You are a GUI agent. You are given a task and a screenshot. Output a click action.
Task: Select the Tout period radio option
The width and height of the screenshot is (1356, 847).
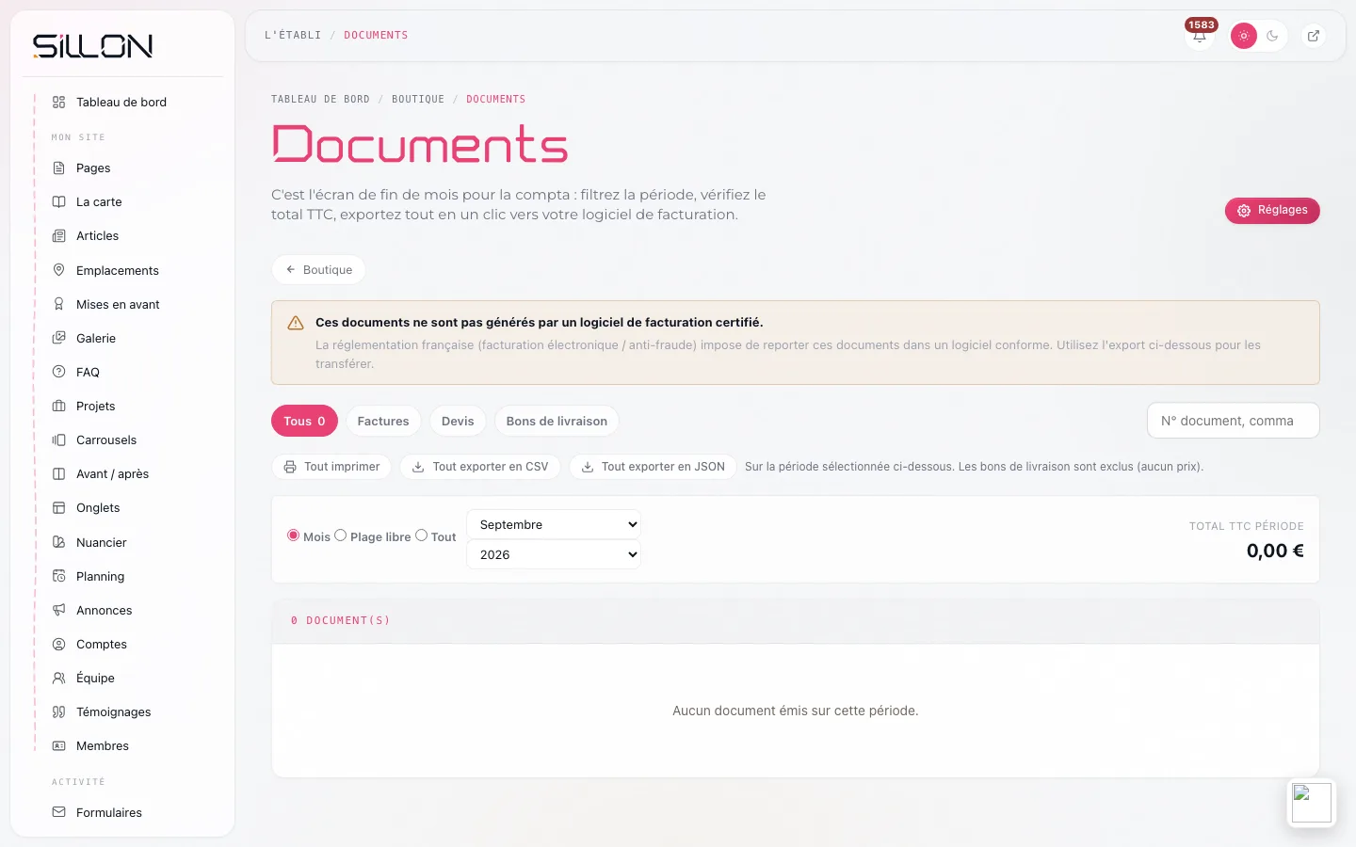421,535
